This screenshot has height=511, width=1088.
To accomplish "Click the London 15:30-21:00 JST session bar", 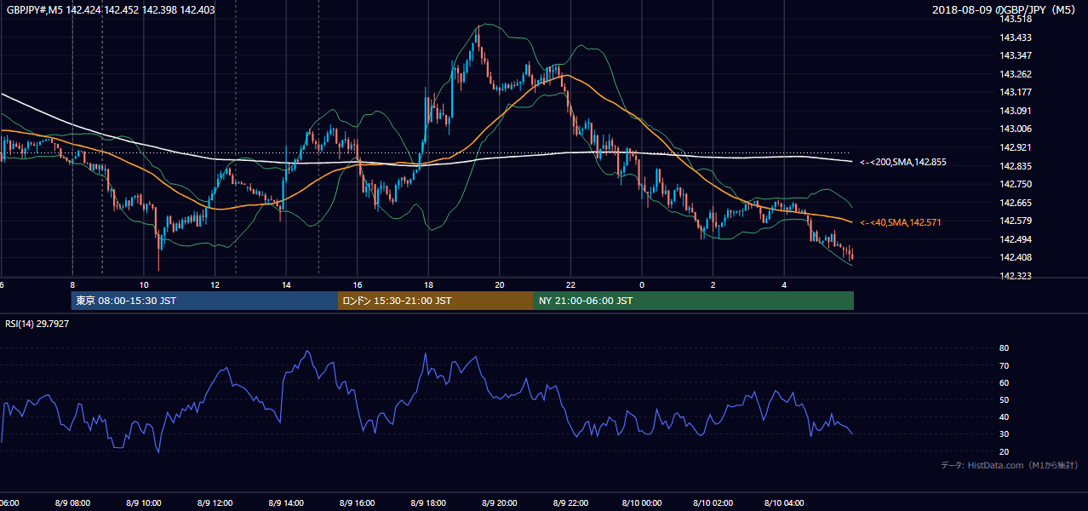I will pyautogui.click(x=436, y=301).
